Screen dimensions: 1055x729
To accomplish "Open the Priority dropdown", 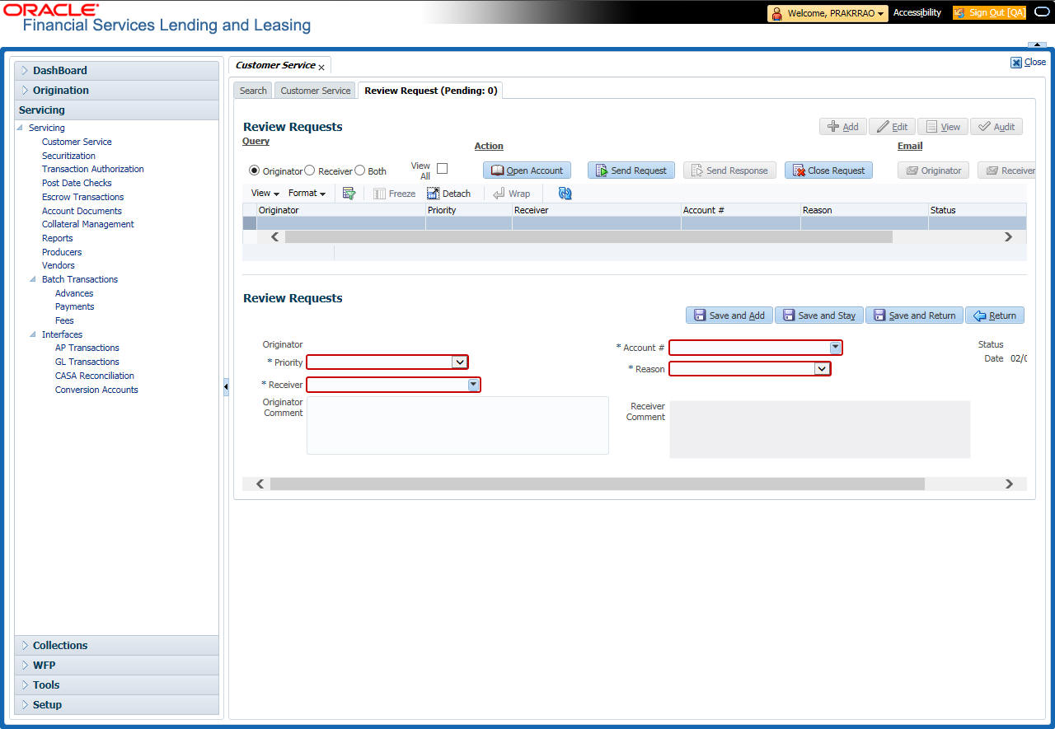I will [459, 362].
